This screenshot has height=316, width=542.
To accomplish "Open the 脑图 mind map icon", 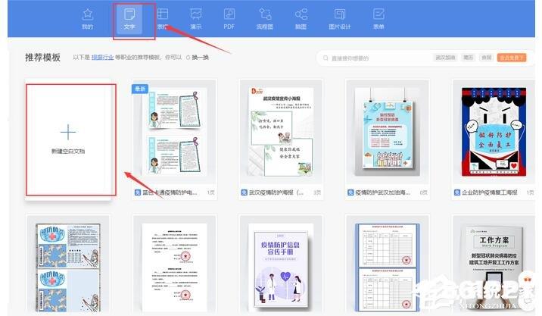I will click(301, 14).
